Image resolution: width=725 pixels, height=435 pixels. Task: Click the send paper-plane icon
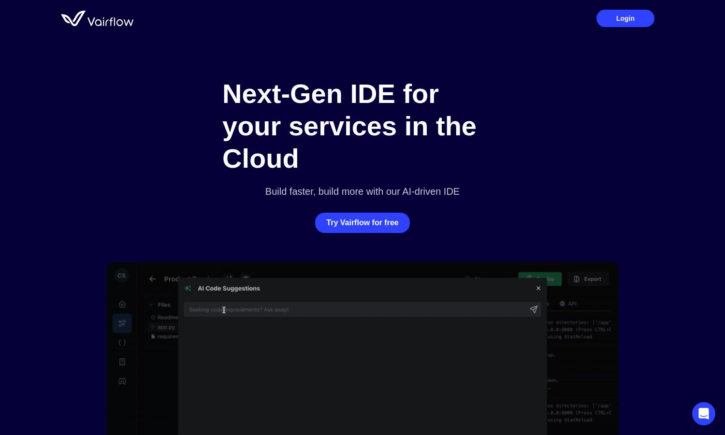click(534, 309)
